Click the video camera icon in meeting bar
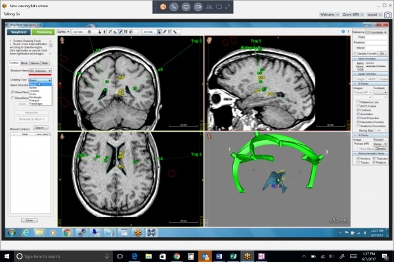This screenshot has width=394, height=262. point(198,7)
